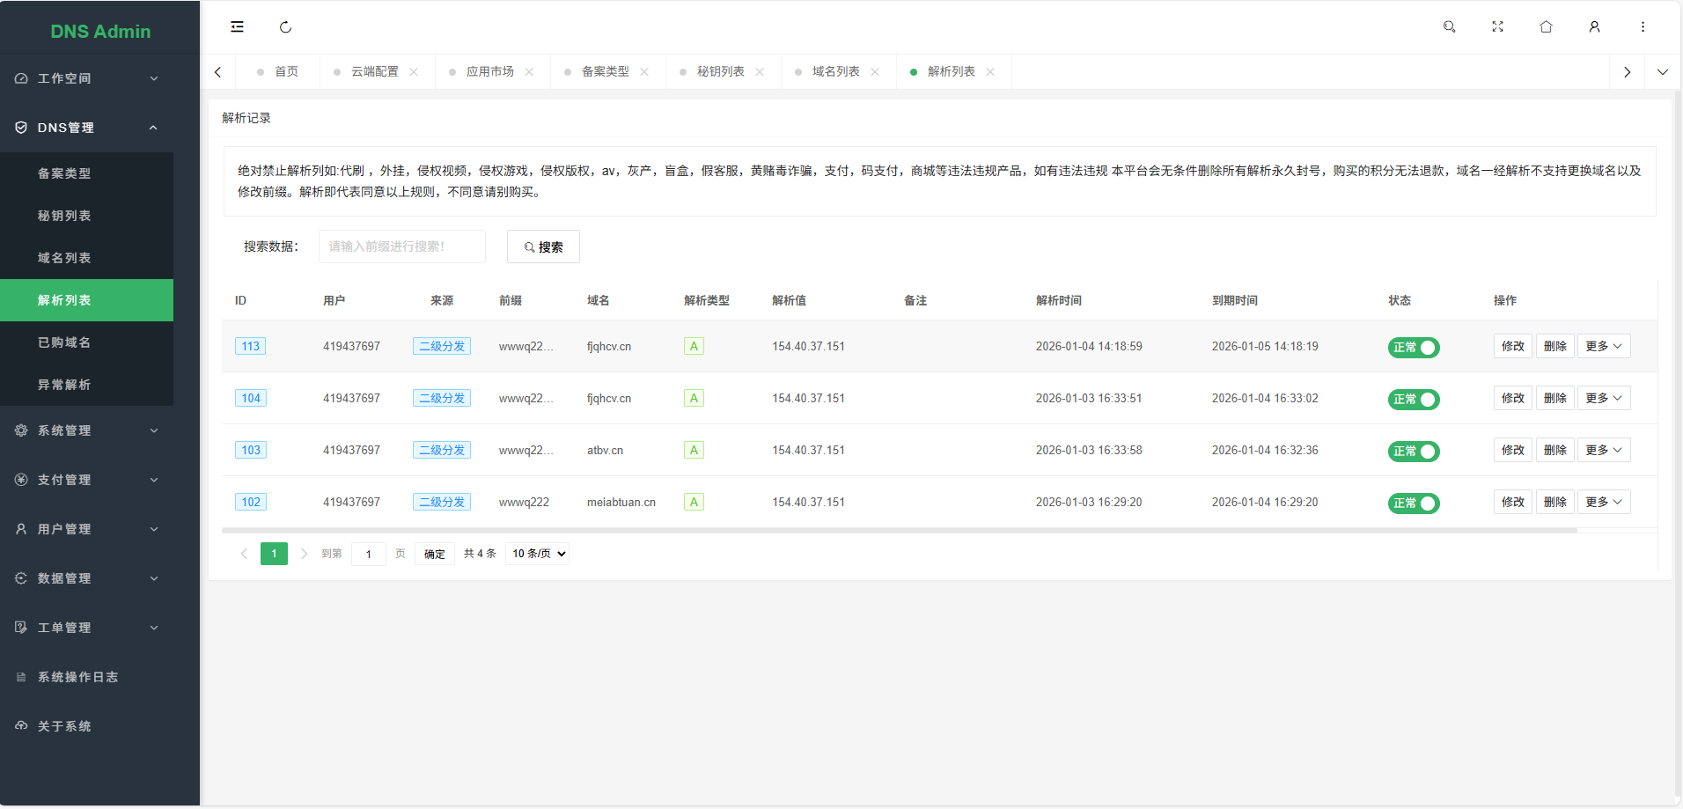1683x809 pixels.
Task: Click the prefix search input field
Action: coord(402,247)
